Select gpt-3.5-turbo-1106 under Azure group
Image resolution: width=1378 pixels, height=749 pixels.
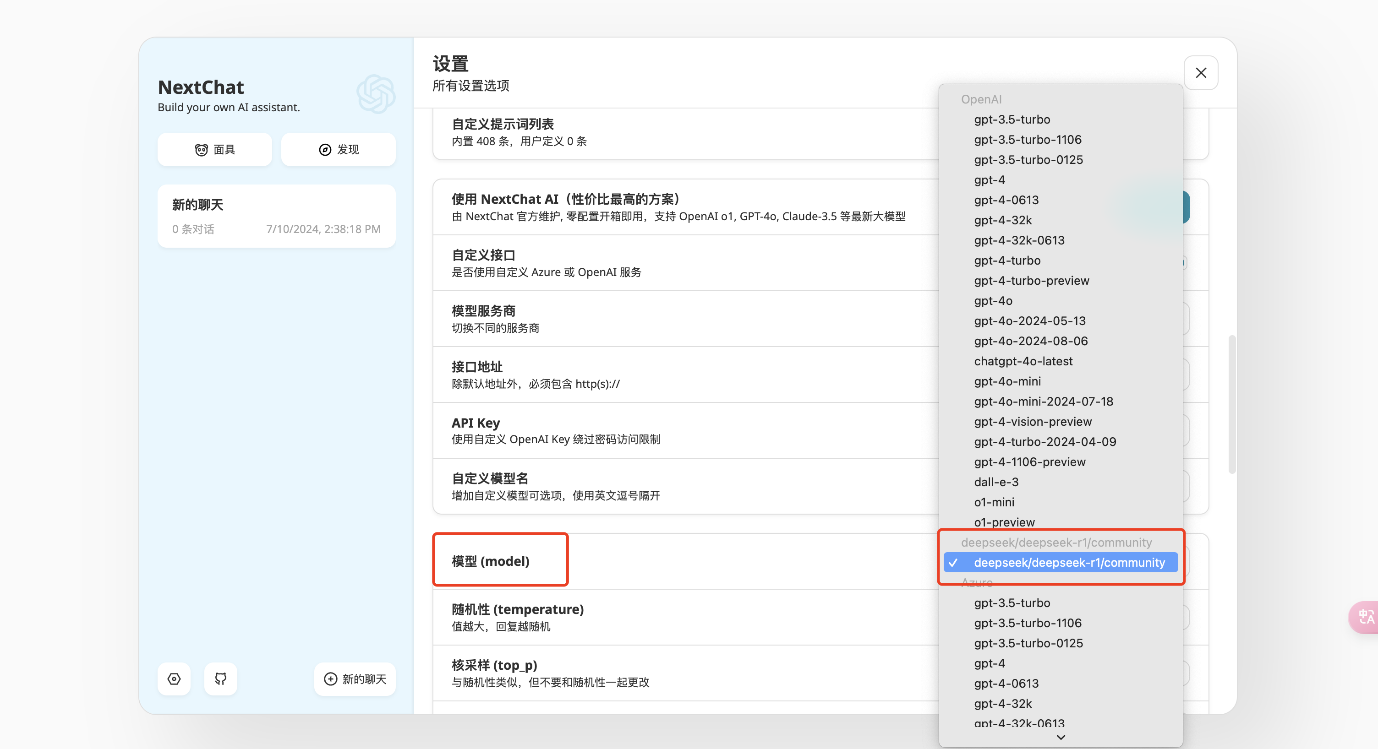tap(1061, 623)
